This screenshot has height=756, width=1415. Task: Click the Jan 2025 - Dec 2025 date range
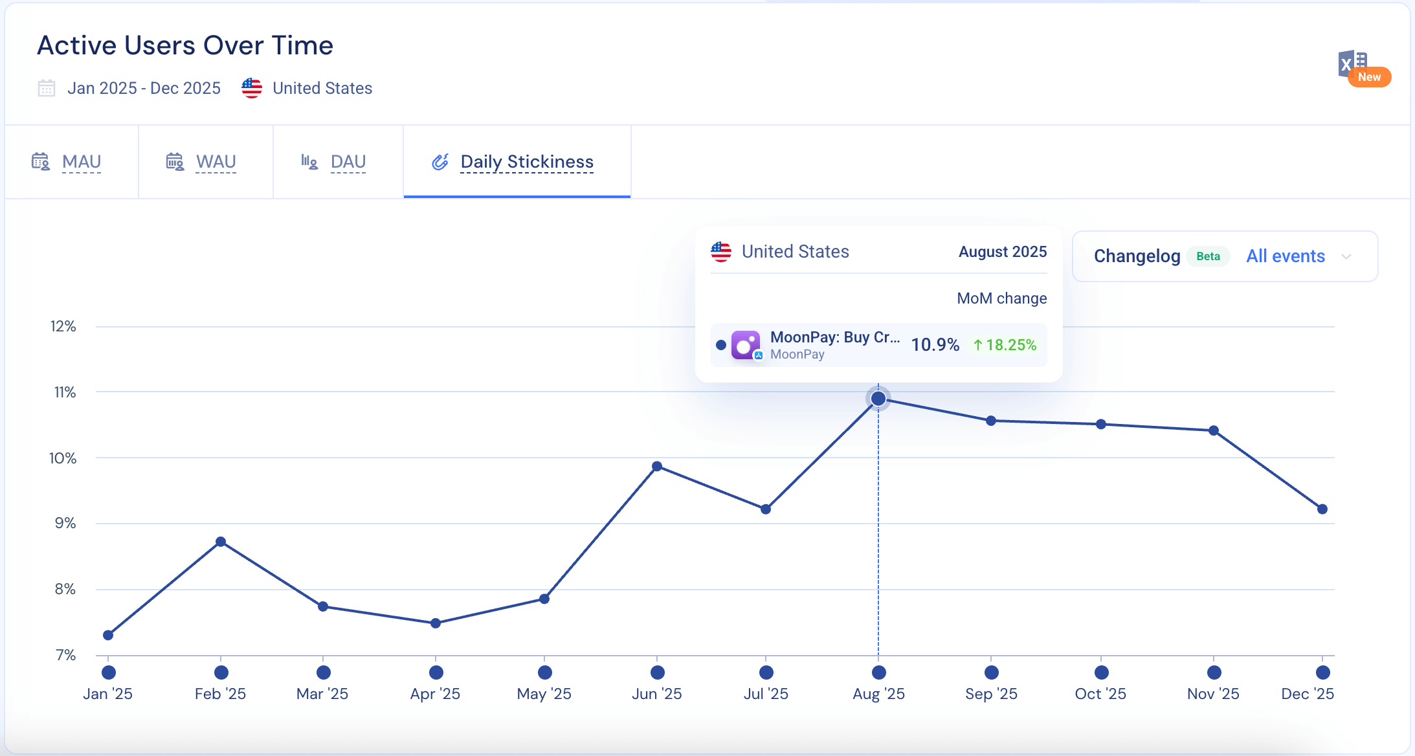[144, 88]
